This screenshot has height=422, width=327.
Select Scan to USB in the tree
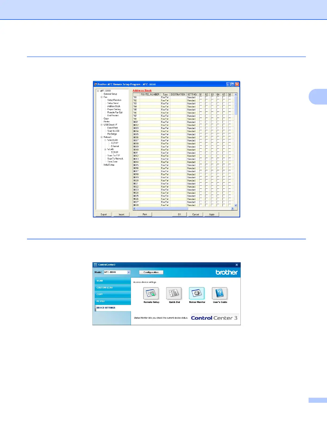(113, 131)
